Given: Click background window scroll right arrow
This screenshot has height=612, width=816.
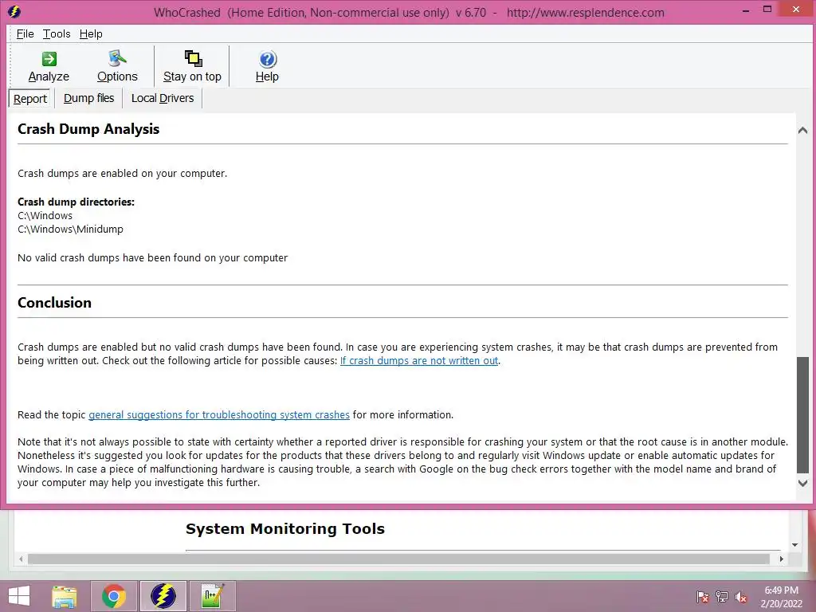Looking at the screenshot, I should point(781,559).
